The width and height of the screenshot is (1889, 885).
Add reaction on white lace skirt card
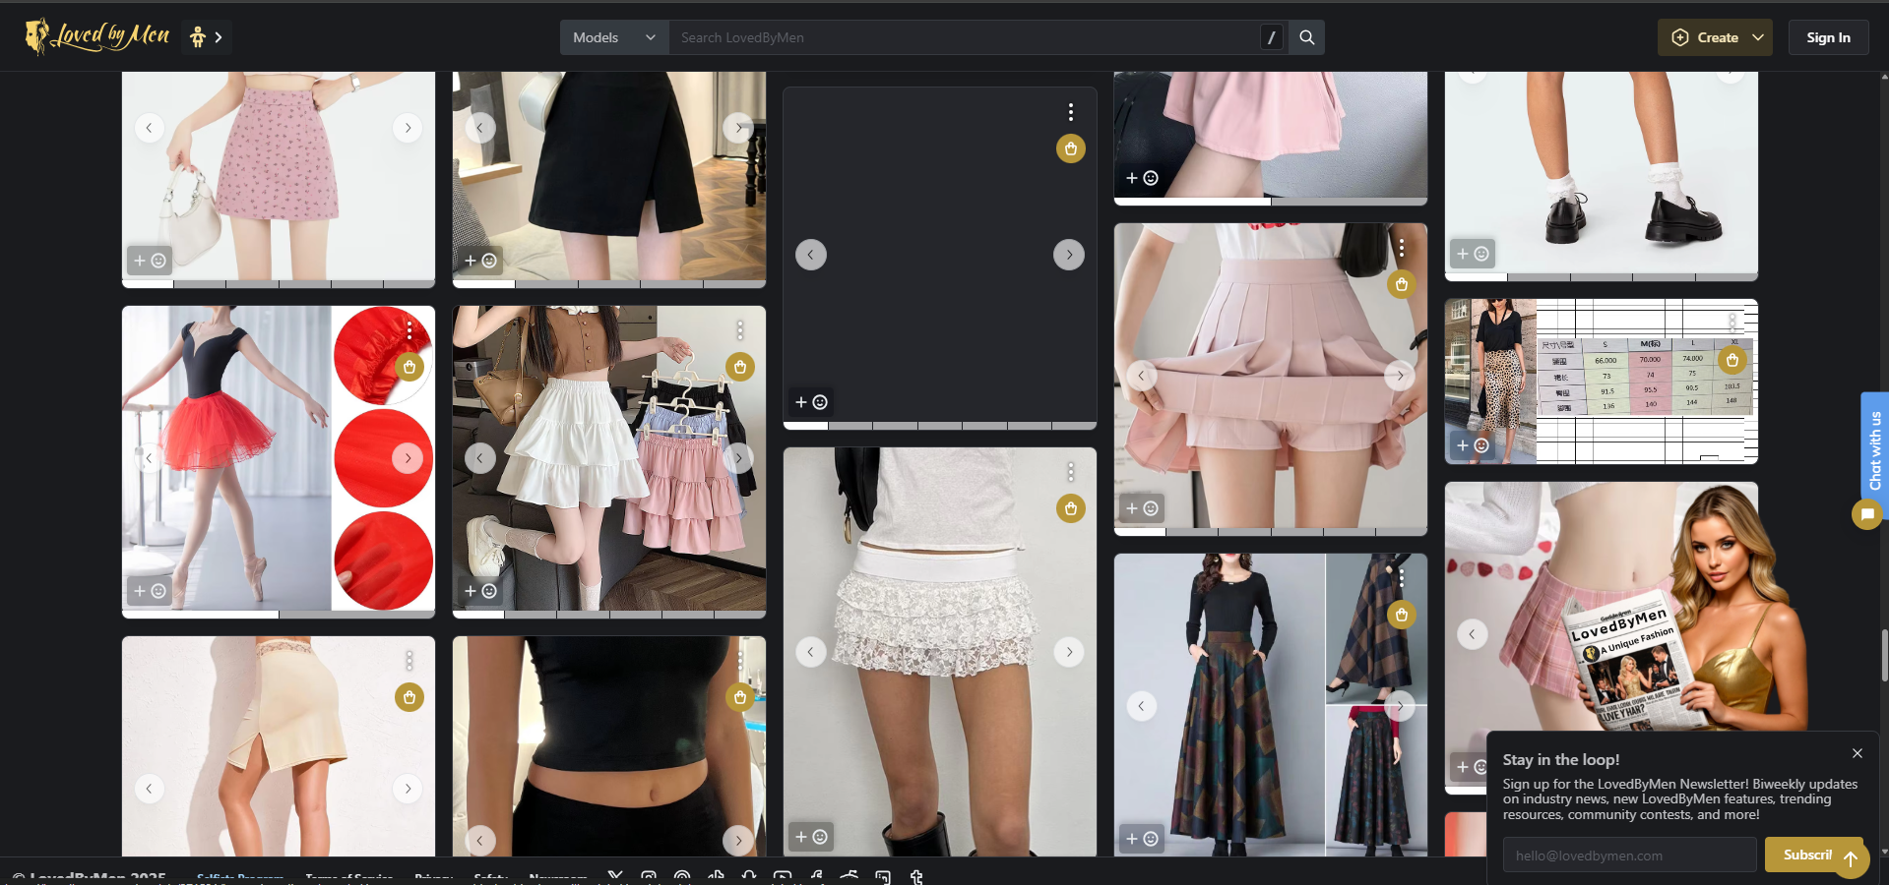click(x=811, y=837)
